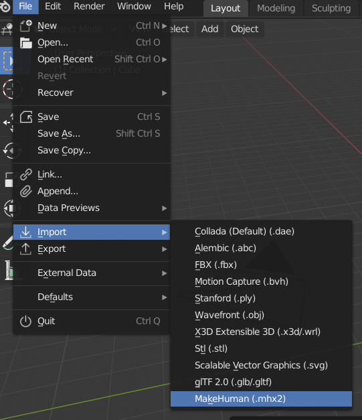This screenshot has height=420, width=362.
Task: Click the Link chain icon
Action: [25, 174]
